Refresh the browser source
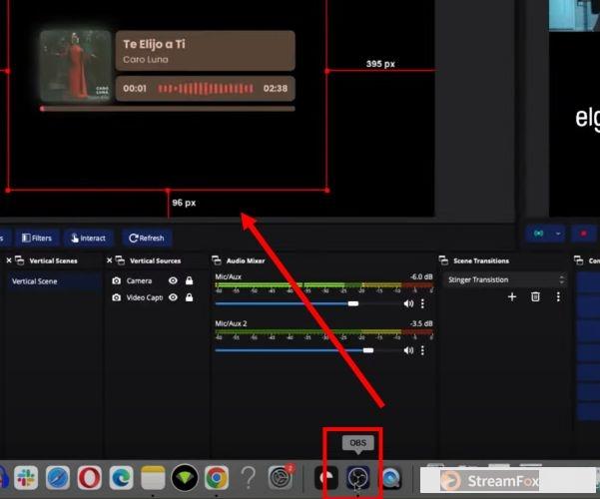The height and width of the screenshot is (499, 600). pyautogui.click(x=147, y=238)
